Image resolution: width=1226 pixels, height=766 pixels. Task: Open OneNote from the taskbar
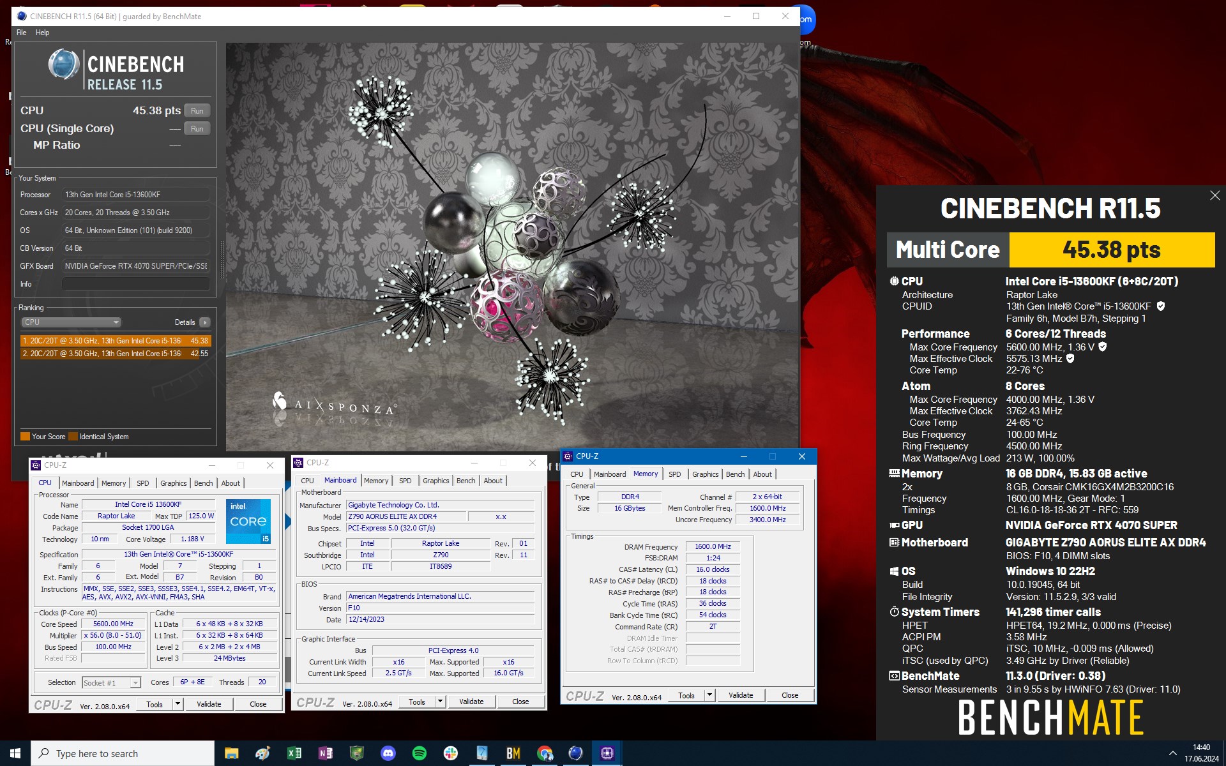coord(325,753)
